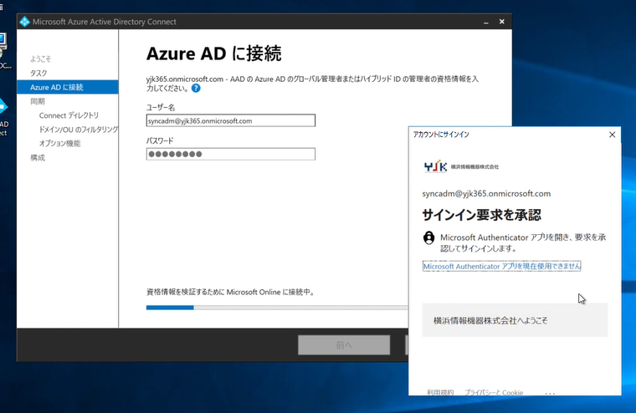
Task: Click the Microsoft Online 接続中 status text
Action: [230, 292]
